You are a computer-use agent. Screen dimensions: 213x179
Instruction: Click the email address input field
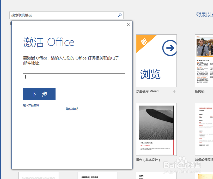(x=74, y=77)
